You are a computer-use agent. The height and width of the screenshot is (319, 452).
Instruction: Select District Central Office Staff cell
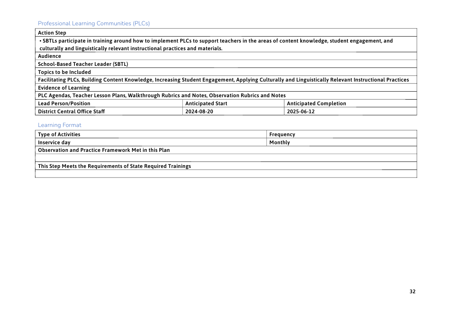coord(109,111)
